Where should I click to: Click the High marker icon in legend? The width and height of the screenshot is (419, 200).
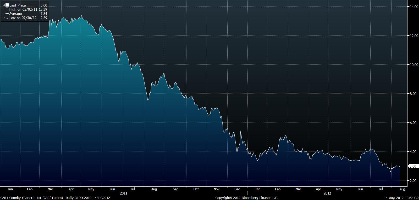coord(7,9)
